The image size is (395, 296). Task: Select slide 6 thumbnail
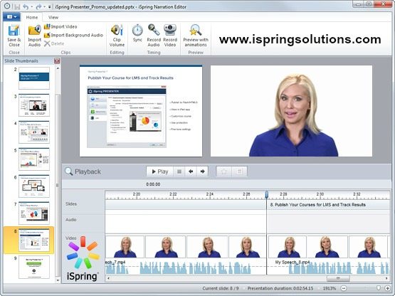click(34, 186)
